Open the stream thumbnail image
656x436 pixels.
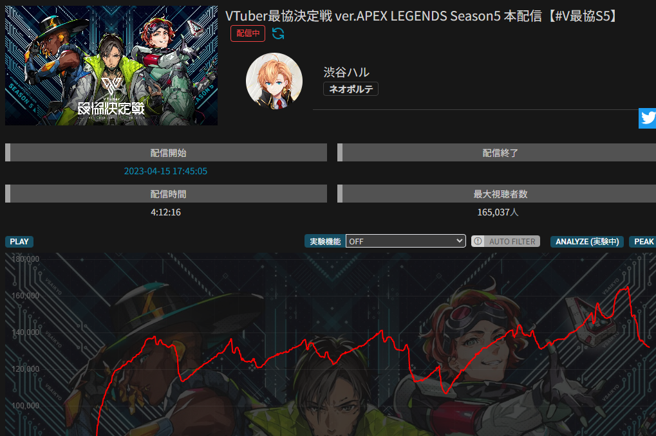[x=111, y=66]
